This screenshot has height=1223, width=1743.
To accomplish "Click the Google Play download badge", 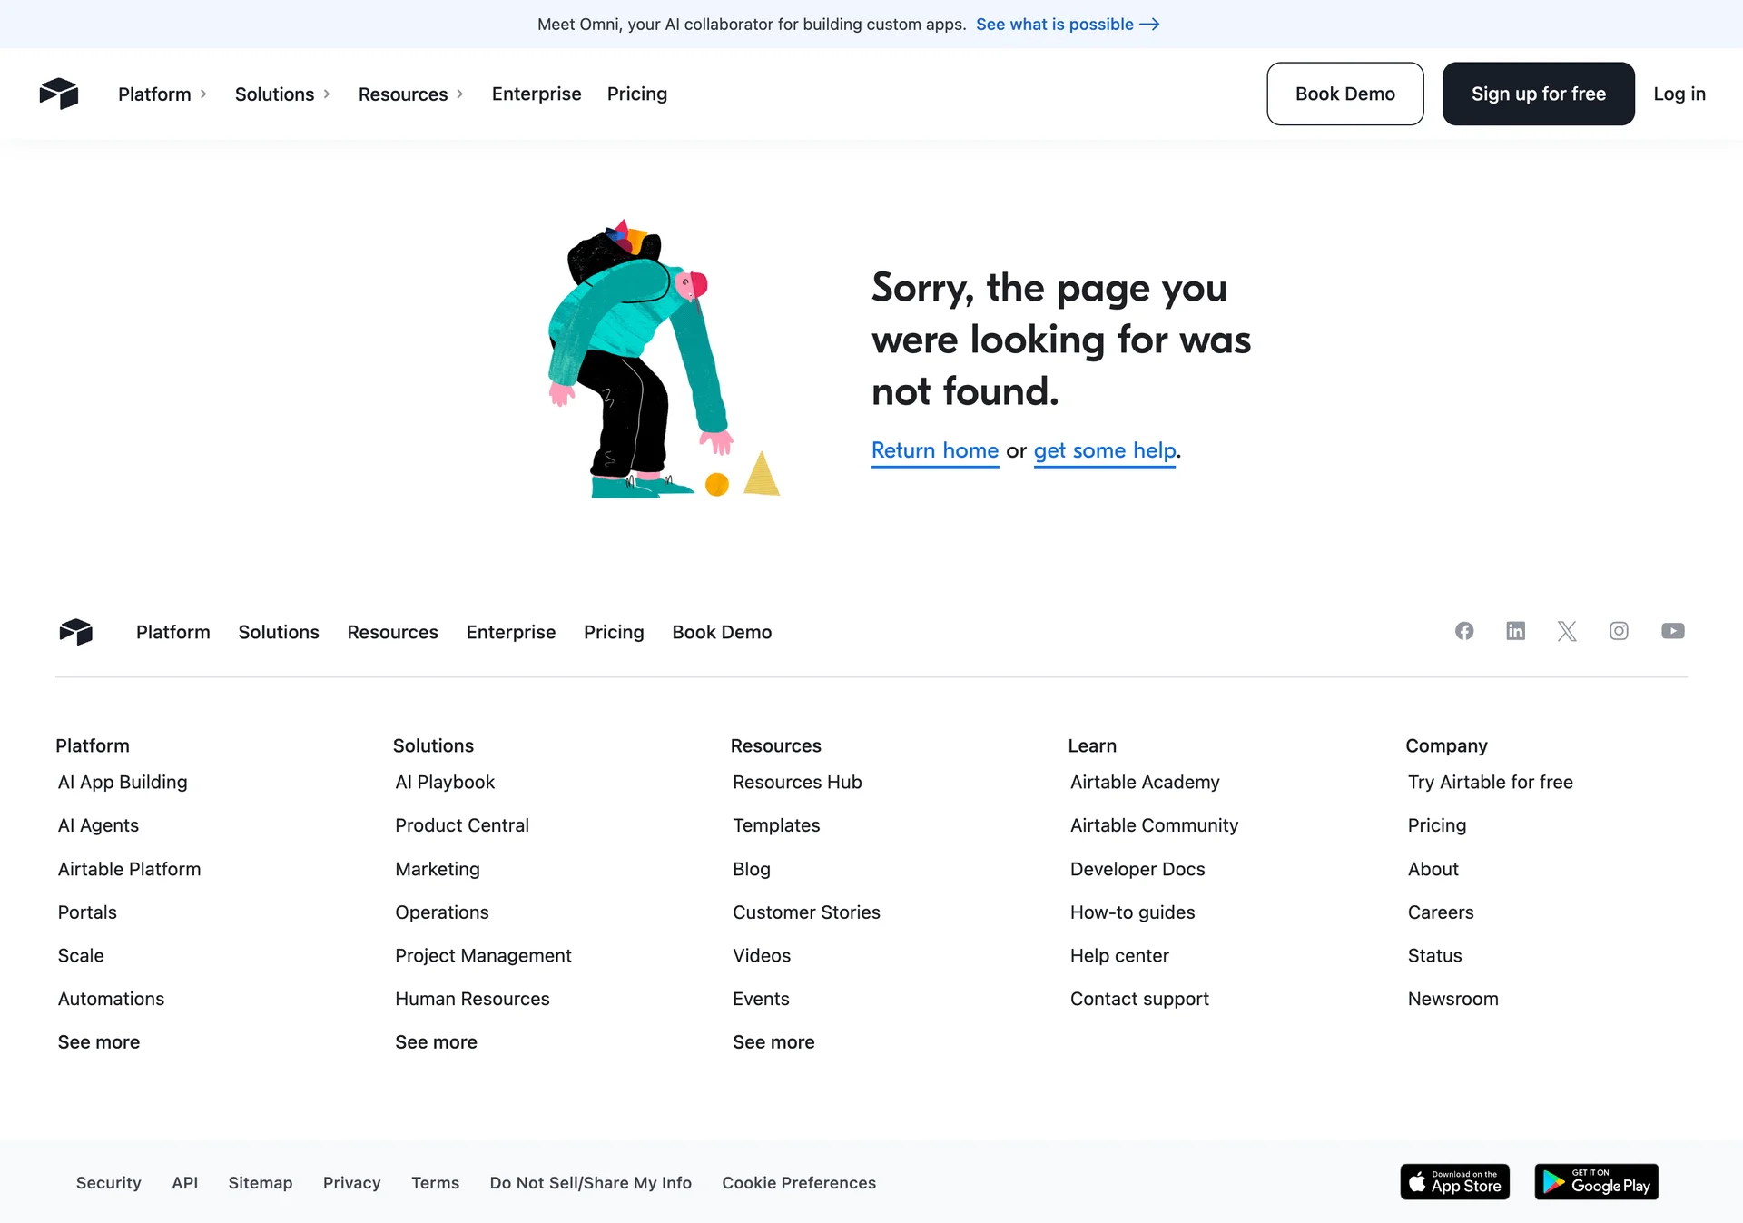I will click(x=1596, y=1182).
